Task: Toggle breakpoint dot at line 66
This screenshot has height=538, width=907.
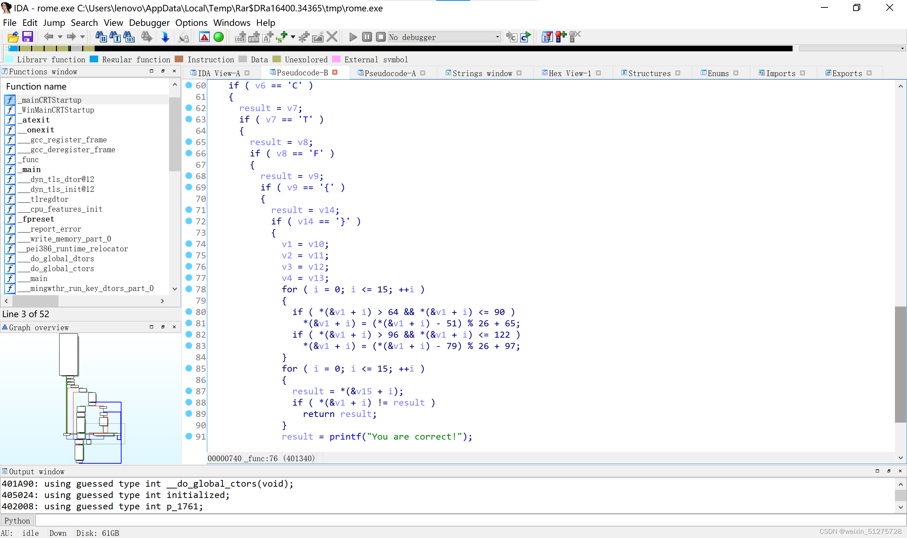Action: [188, 153]
